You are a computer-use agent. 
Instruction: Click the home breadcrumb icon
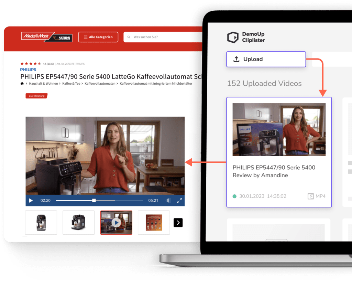22,84
